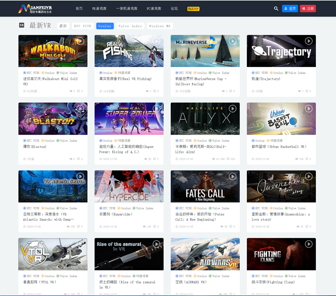
Task: Click VR游戏库 tag on Urban Basketball card
Action: [x=275, y=141]
